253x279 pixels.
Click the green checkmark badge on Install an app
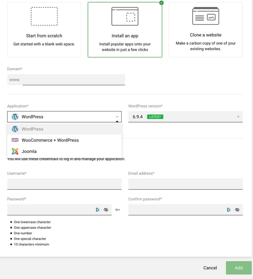pos(161,3)
